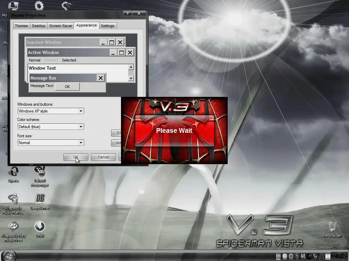The image size is (349, 261).
Task: Click the preview scrollbar up arrow
Action: click(x=131, y=67)
